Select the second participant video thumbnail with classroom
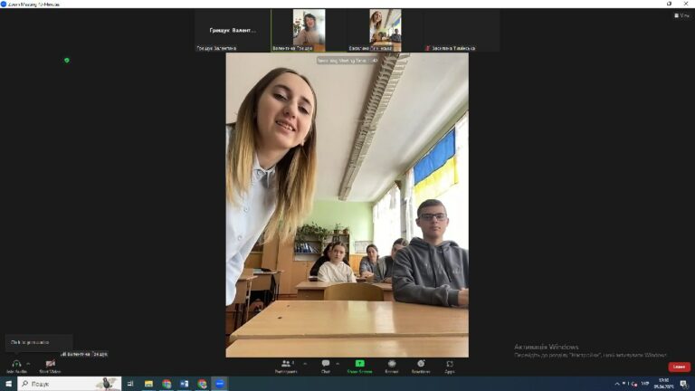The width and height of the screenshot is (695, 391). tap(386, 30)
